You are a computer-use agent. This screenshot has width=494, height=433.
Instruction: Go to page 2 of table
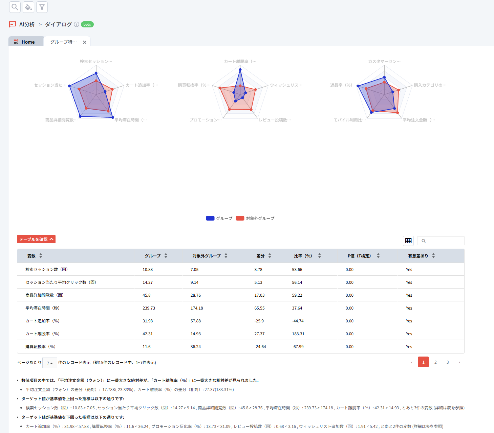tap(435, 362)
